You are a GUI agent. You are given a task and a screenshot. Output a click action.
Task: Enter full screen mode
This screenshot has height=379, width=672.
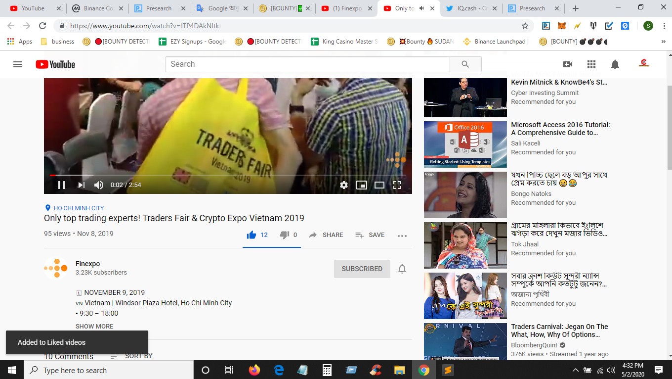coord(397,185)
